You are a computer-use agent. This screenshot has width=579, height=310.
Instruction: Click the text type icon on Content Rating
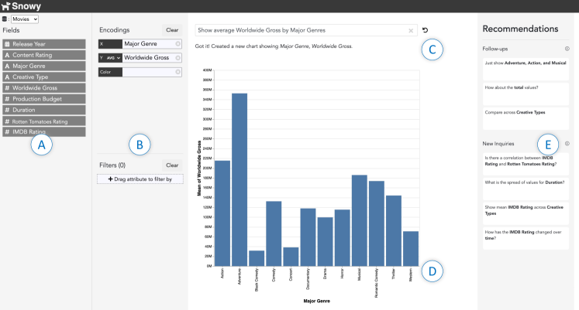pos(7,55)
